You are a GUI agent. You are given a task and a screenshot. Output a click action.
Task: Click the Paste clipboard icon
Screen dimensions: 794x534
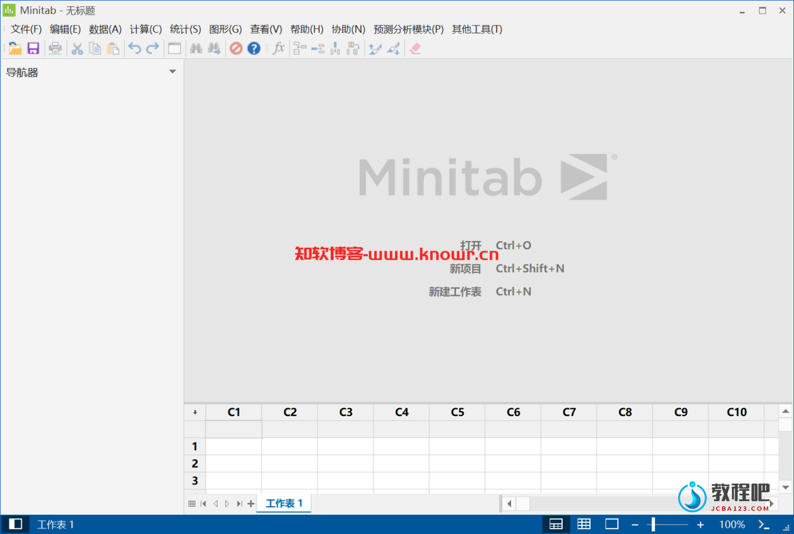pos(113,48)
